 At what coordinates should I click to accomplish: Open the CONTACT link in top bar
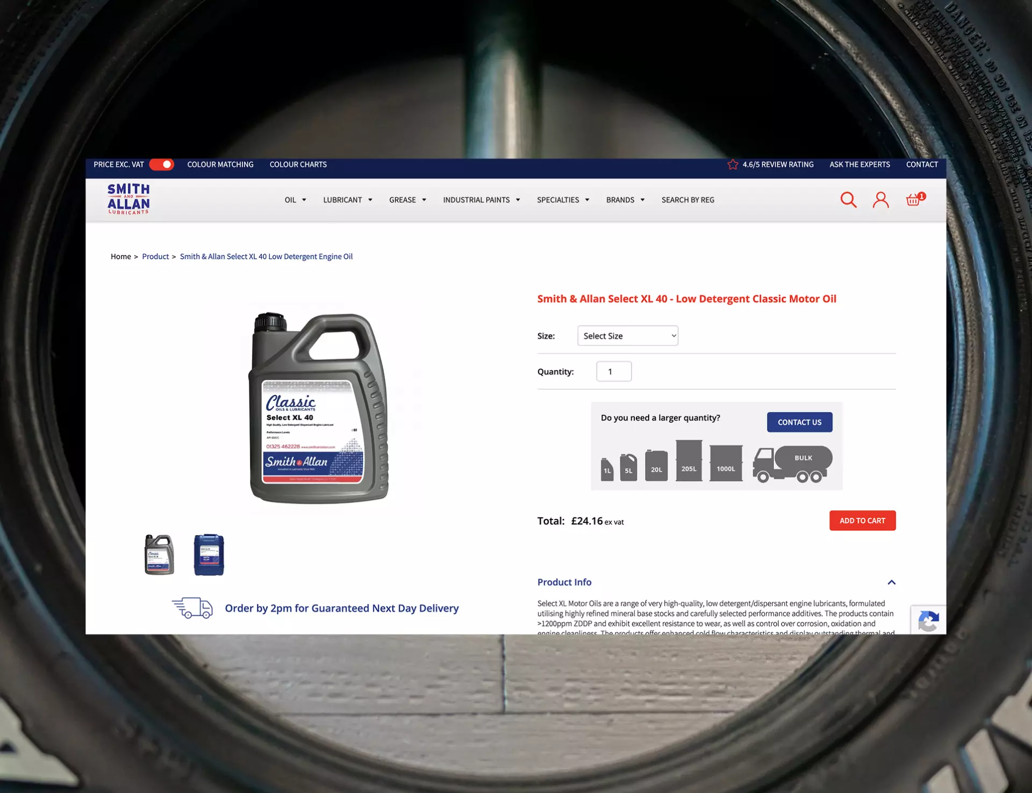(922, 164)
